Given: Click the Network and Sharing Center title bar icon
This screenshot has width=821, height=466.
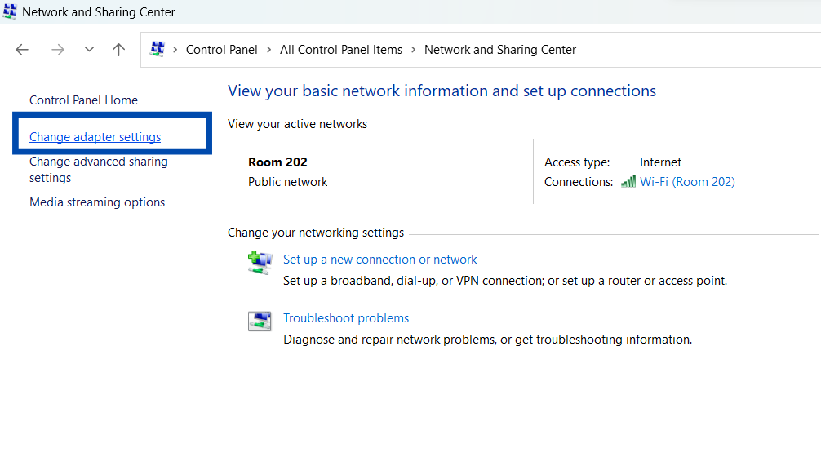Looking at the screenshot, I should pyautogui.click(x=10, y=12).
